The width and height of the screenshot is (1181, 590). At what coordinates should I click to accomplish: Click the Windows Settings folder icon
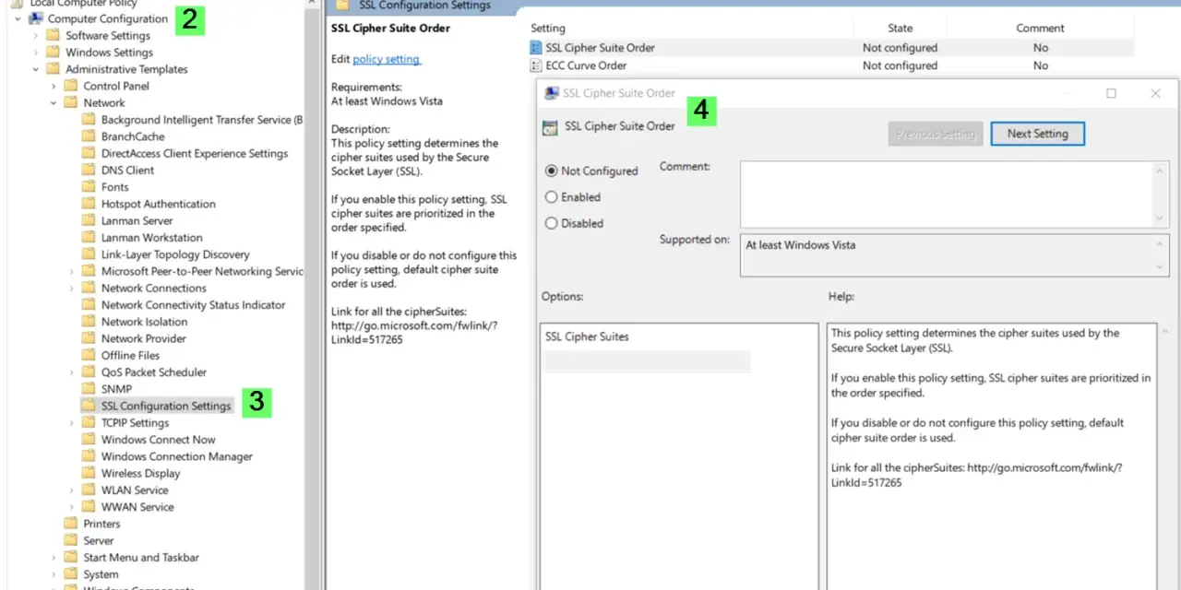(54, 53)
